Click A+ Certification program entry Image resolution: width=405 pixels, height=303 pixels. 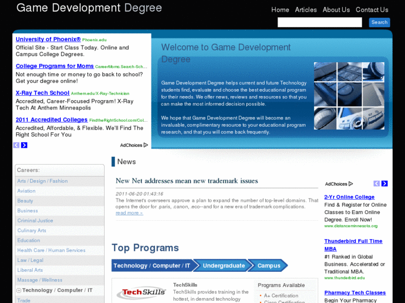281,296
